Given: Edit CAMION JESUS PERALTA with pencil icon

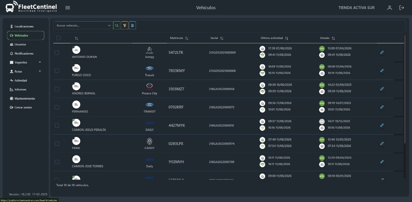Looking at the screenshot, I should (x=382, y=125).
